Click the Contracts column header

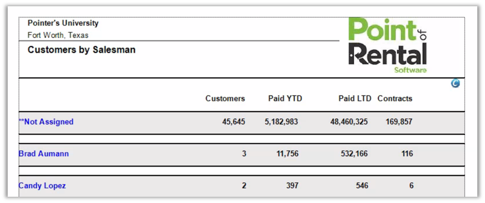click(x=395, y=99)
